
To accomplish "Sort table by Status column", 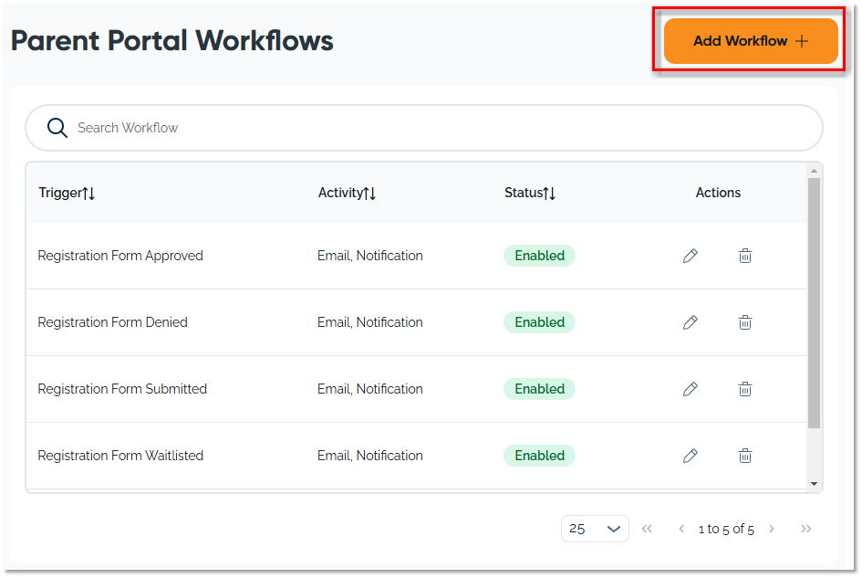I will coord(530,193).
